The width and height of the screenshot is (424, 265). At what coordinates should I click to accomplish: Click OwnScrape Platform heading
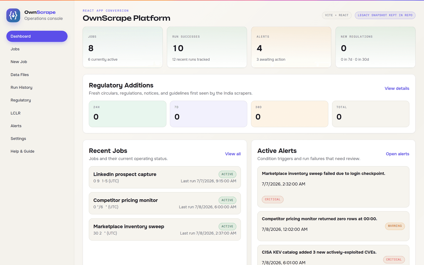pyautogui.click(x=126, y=18)
